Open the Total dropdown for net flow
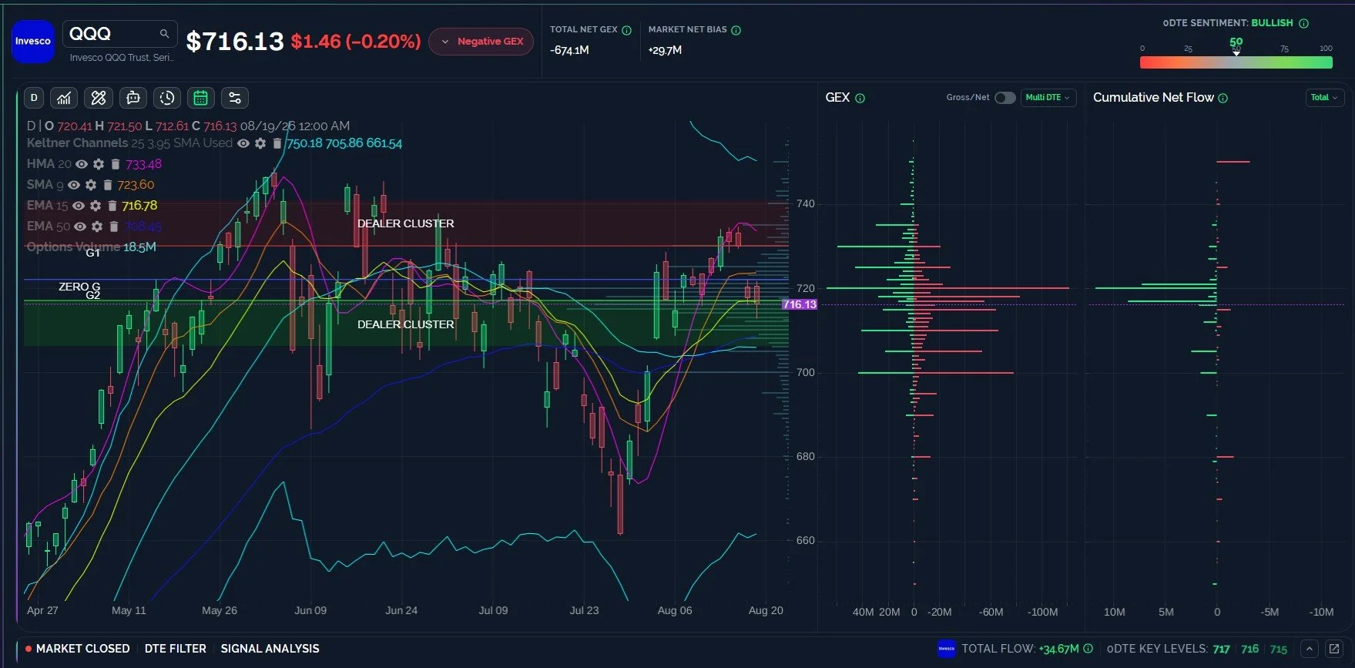The image size is (1355, 668). (1325, 98)
